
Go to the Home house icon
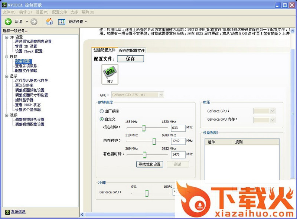click(x=49, y=22)
